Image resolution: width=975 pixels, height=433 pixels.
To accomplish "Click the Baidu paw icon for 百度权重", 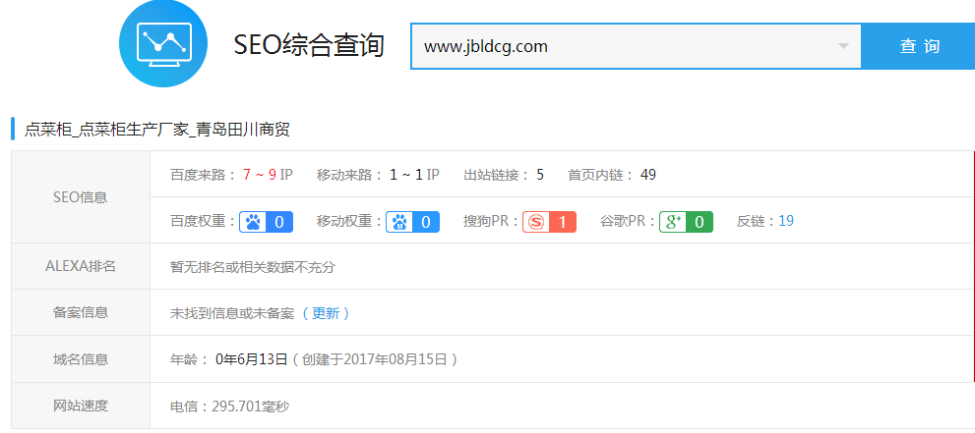I will coord(253,222).
